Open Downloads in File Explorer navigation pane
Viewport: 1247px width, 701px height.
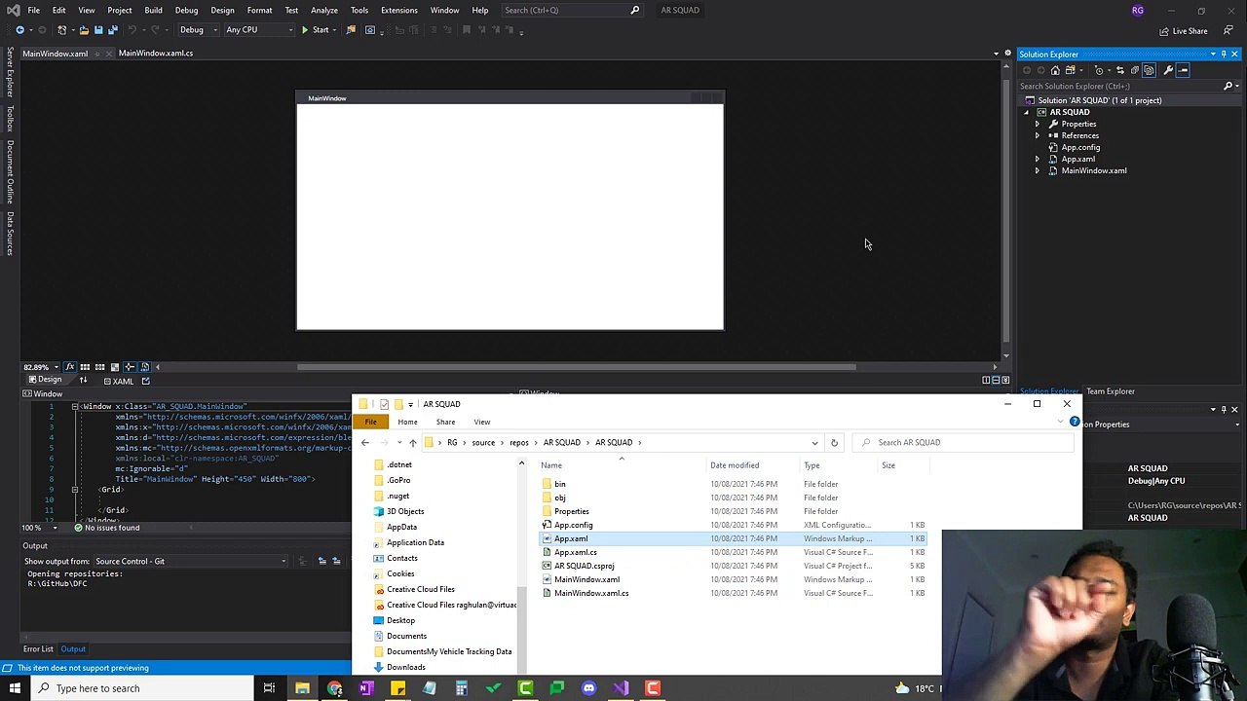tap(405, 667)
